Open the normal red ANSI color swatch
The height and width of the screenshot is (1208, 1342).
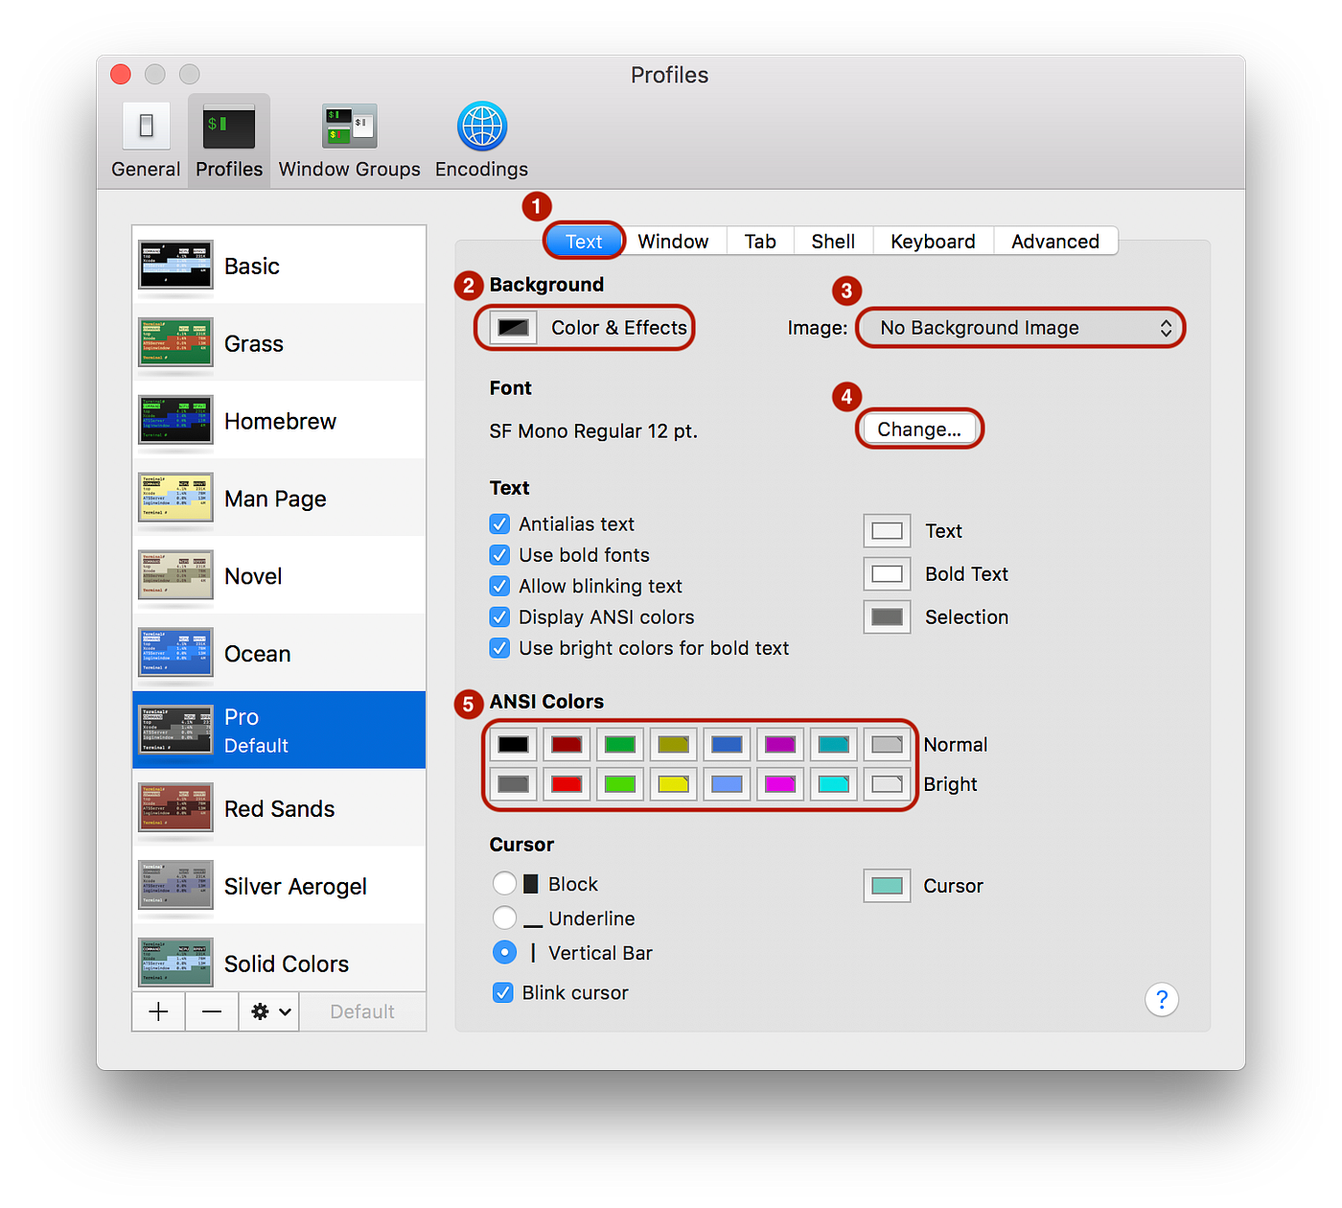point(566,744)
